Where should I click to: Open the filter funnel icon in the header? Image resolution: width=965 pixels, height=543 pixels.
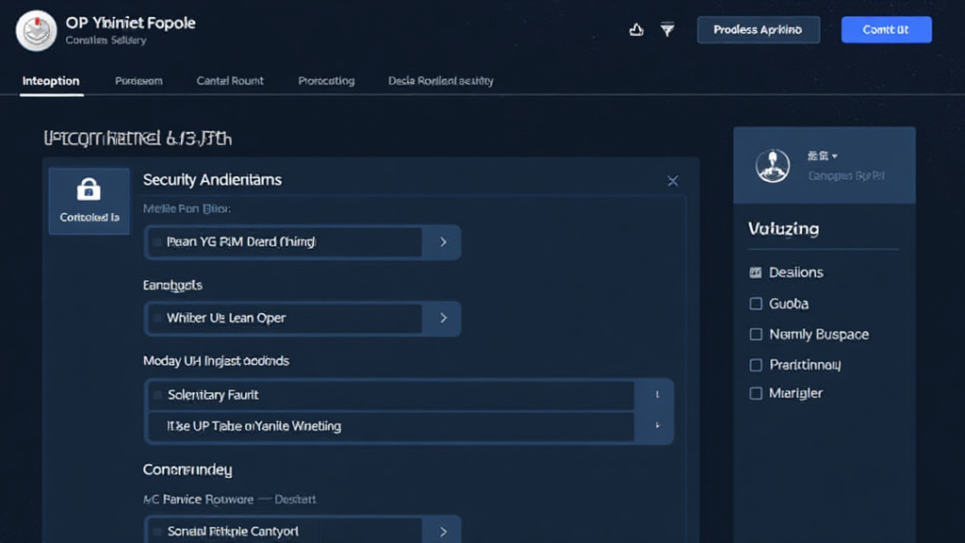point(667,29)
